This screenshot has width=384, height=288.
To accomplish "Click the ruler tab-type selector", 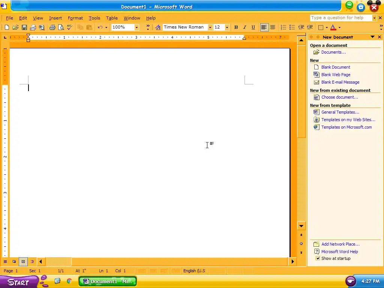I will point(5,37).
